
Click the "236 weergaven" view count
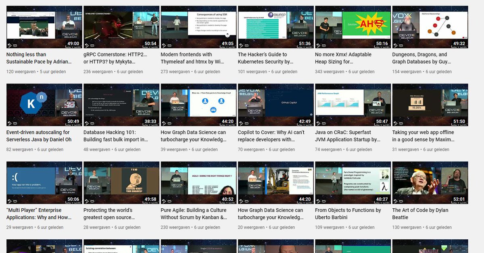[x=98, y=72]
